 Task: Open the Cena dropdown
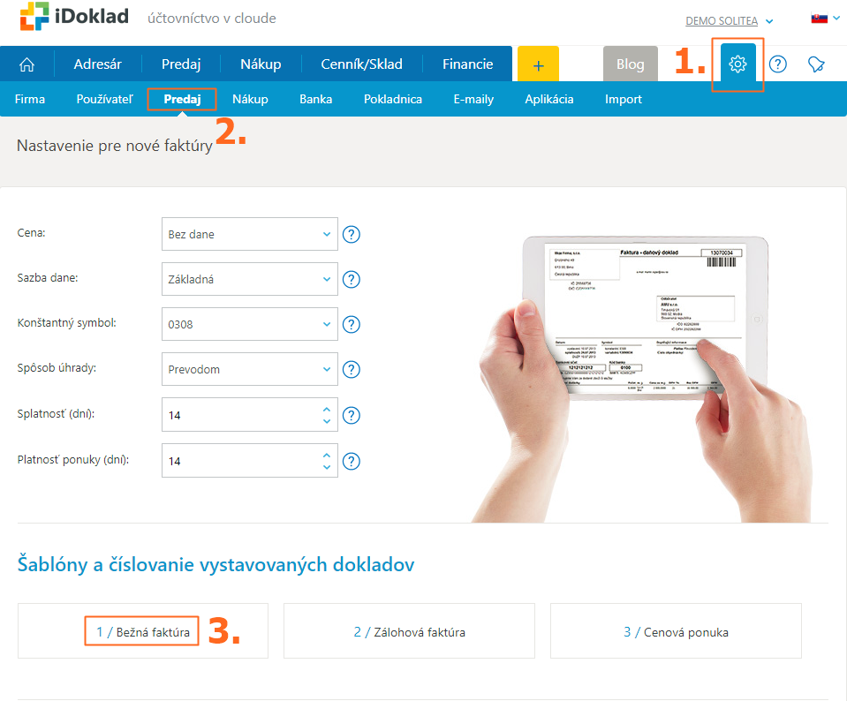tap(249, 235)
